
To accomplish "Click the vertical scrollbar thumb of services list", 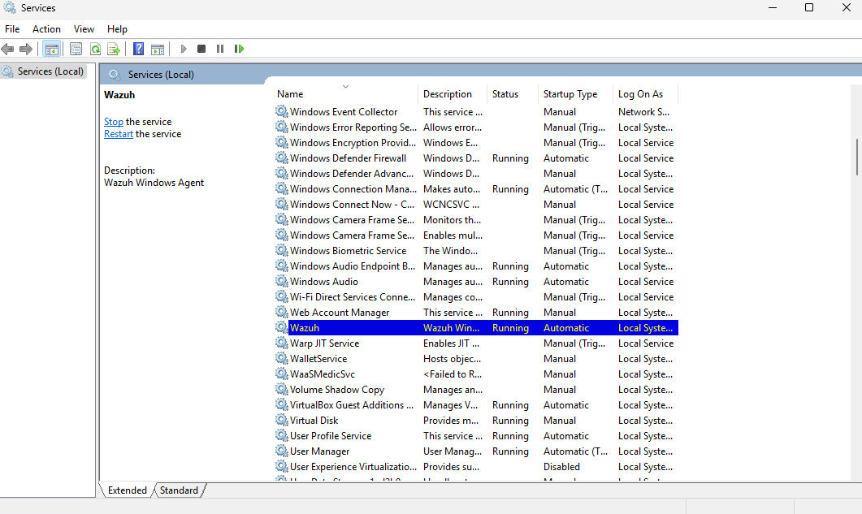I will coord(856,156).
